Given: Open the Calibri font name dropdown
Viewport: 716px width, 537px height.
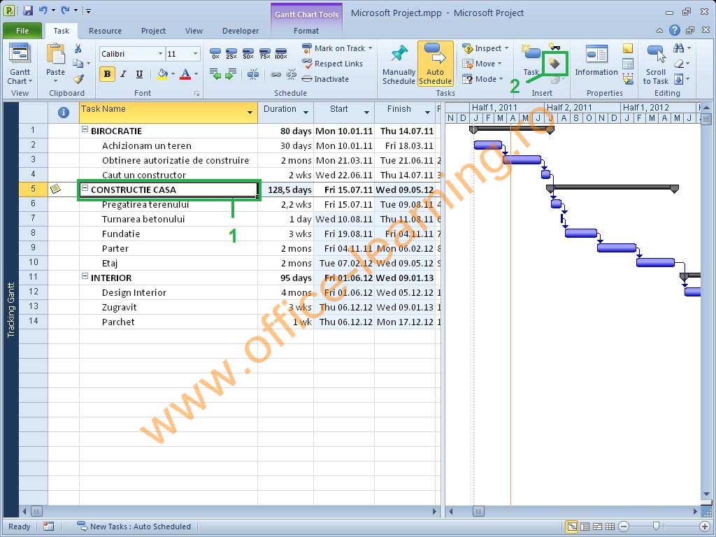Looking at the screenshot, I should 160,53.
